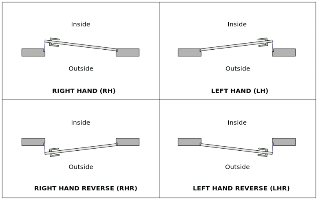
Task: Click the left wall block in LH diagram
Action: click(190, 53)
